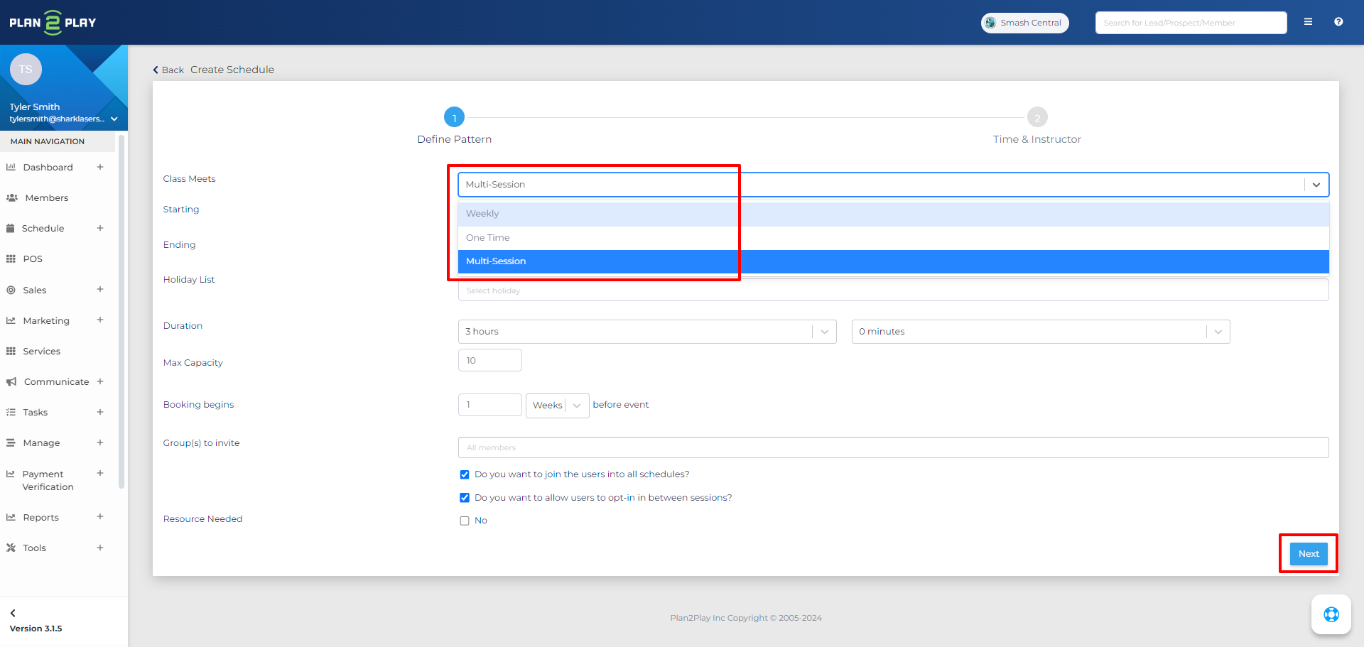Click the Dashboard chart icon
The image size is (1364, 647).
coord(11,167)
